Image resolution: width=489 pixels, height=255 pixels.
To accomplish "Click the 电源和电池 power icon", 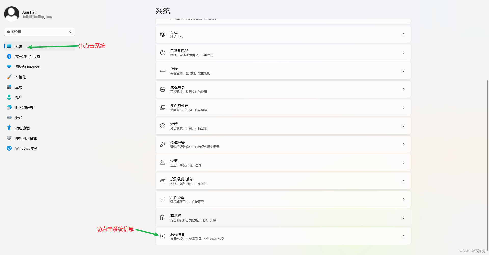I will (x=163, y=53).
